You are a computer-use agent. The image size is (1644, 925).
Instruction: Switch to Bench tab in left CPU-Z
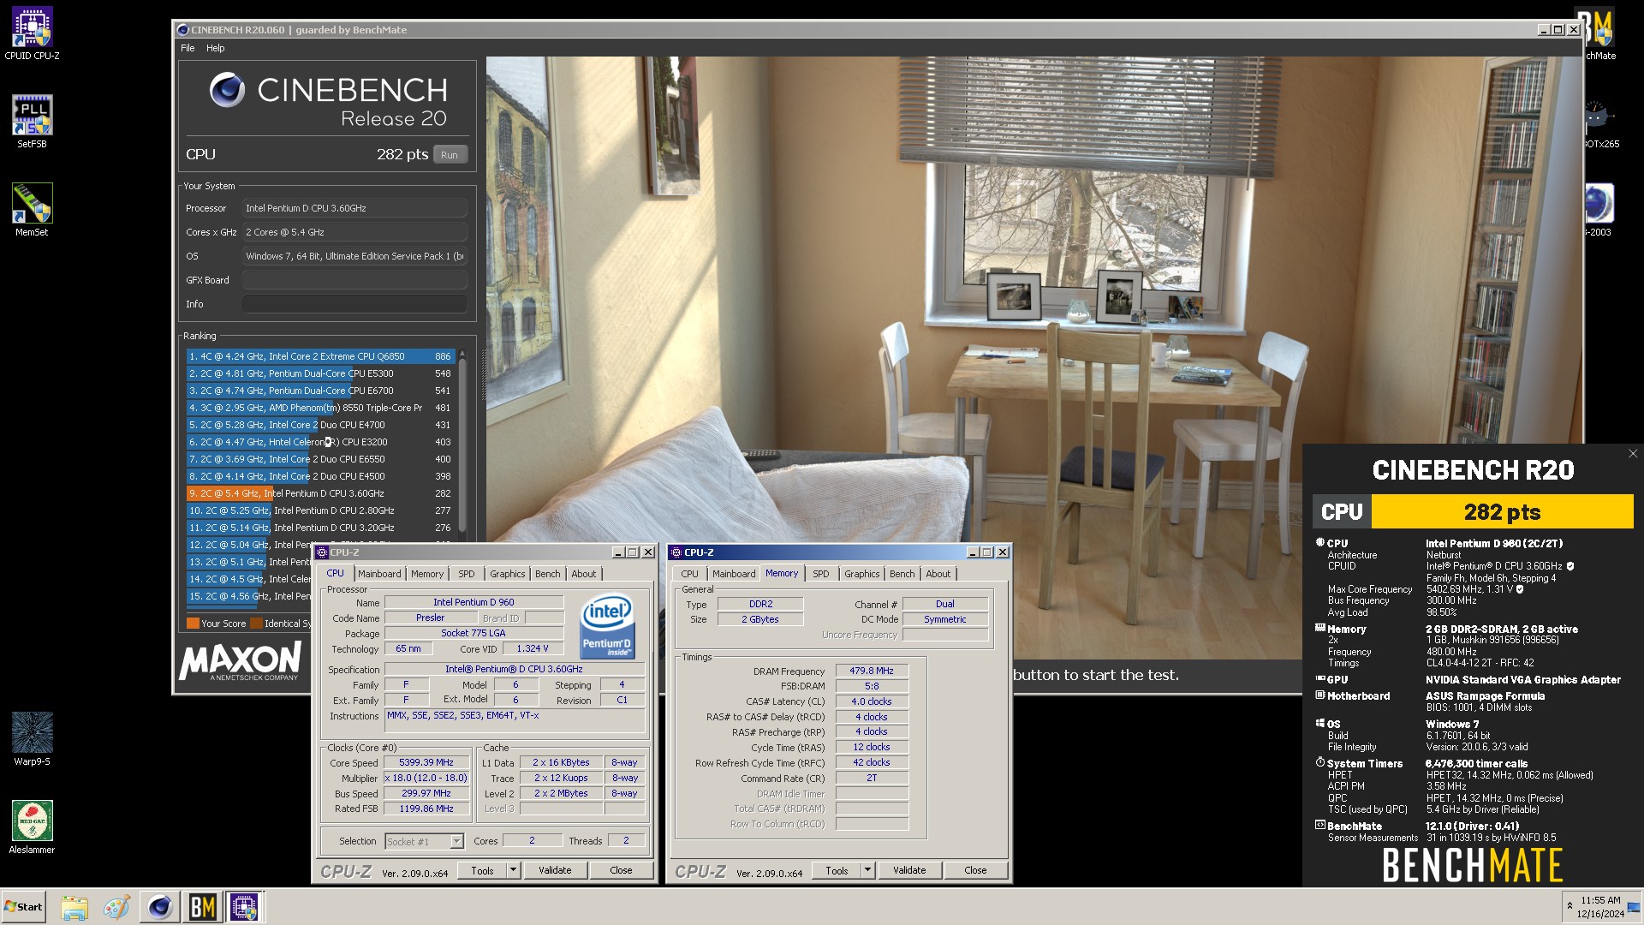point(548,574)
